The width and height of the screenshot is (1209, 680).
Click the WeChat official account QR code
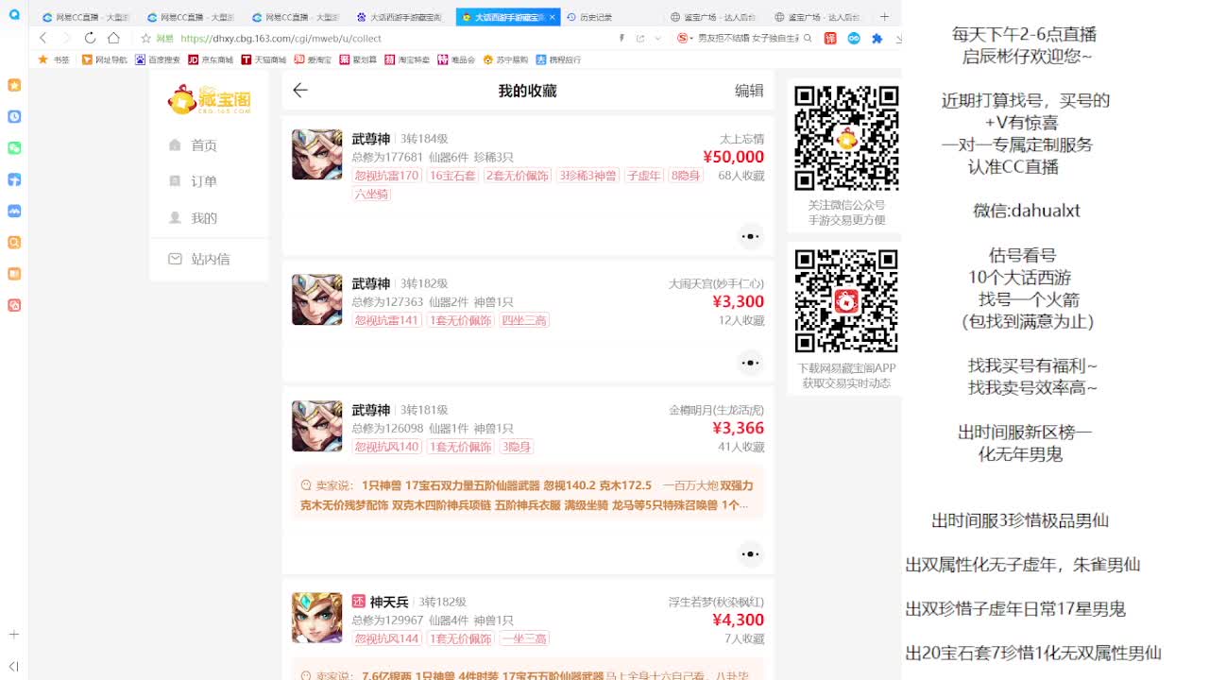(845, 138)
